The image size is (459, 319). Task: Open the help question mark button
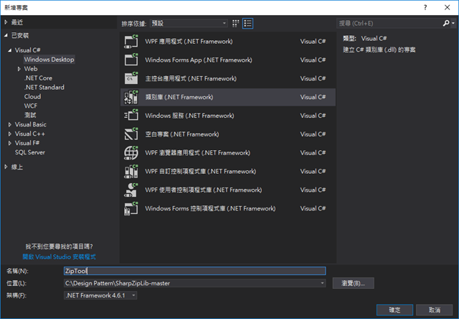(x=425, y=8)
